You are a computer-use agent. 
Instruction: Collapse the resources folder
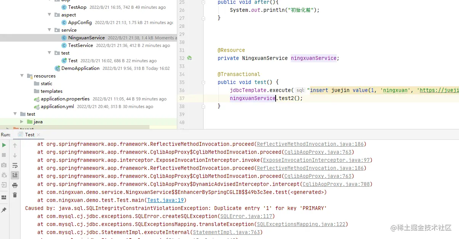[x=22, y=76]
